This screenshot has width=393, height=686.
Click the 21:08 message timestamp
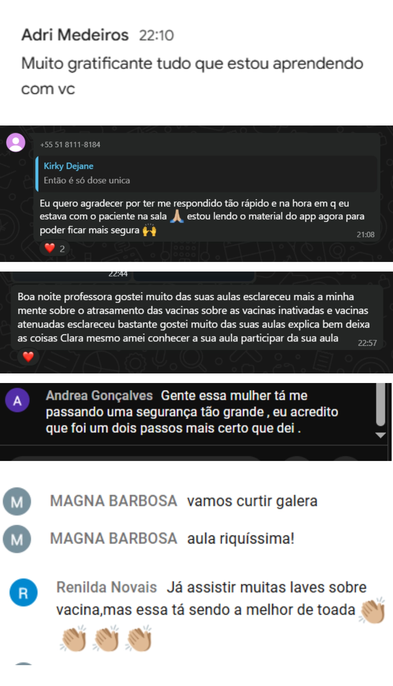366,235
